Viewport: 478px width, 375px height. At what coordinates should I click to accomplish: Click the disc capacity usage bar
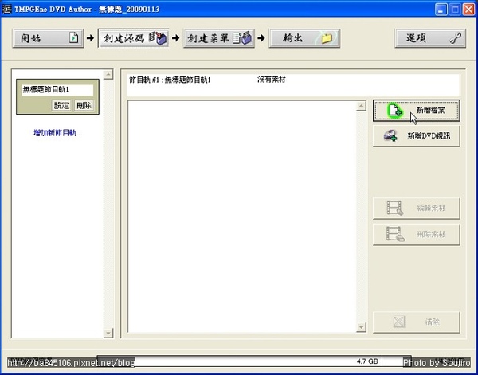pyautogui.click(x=254, y=361)
